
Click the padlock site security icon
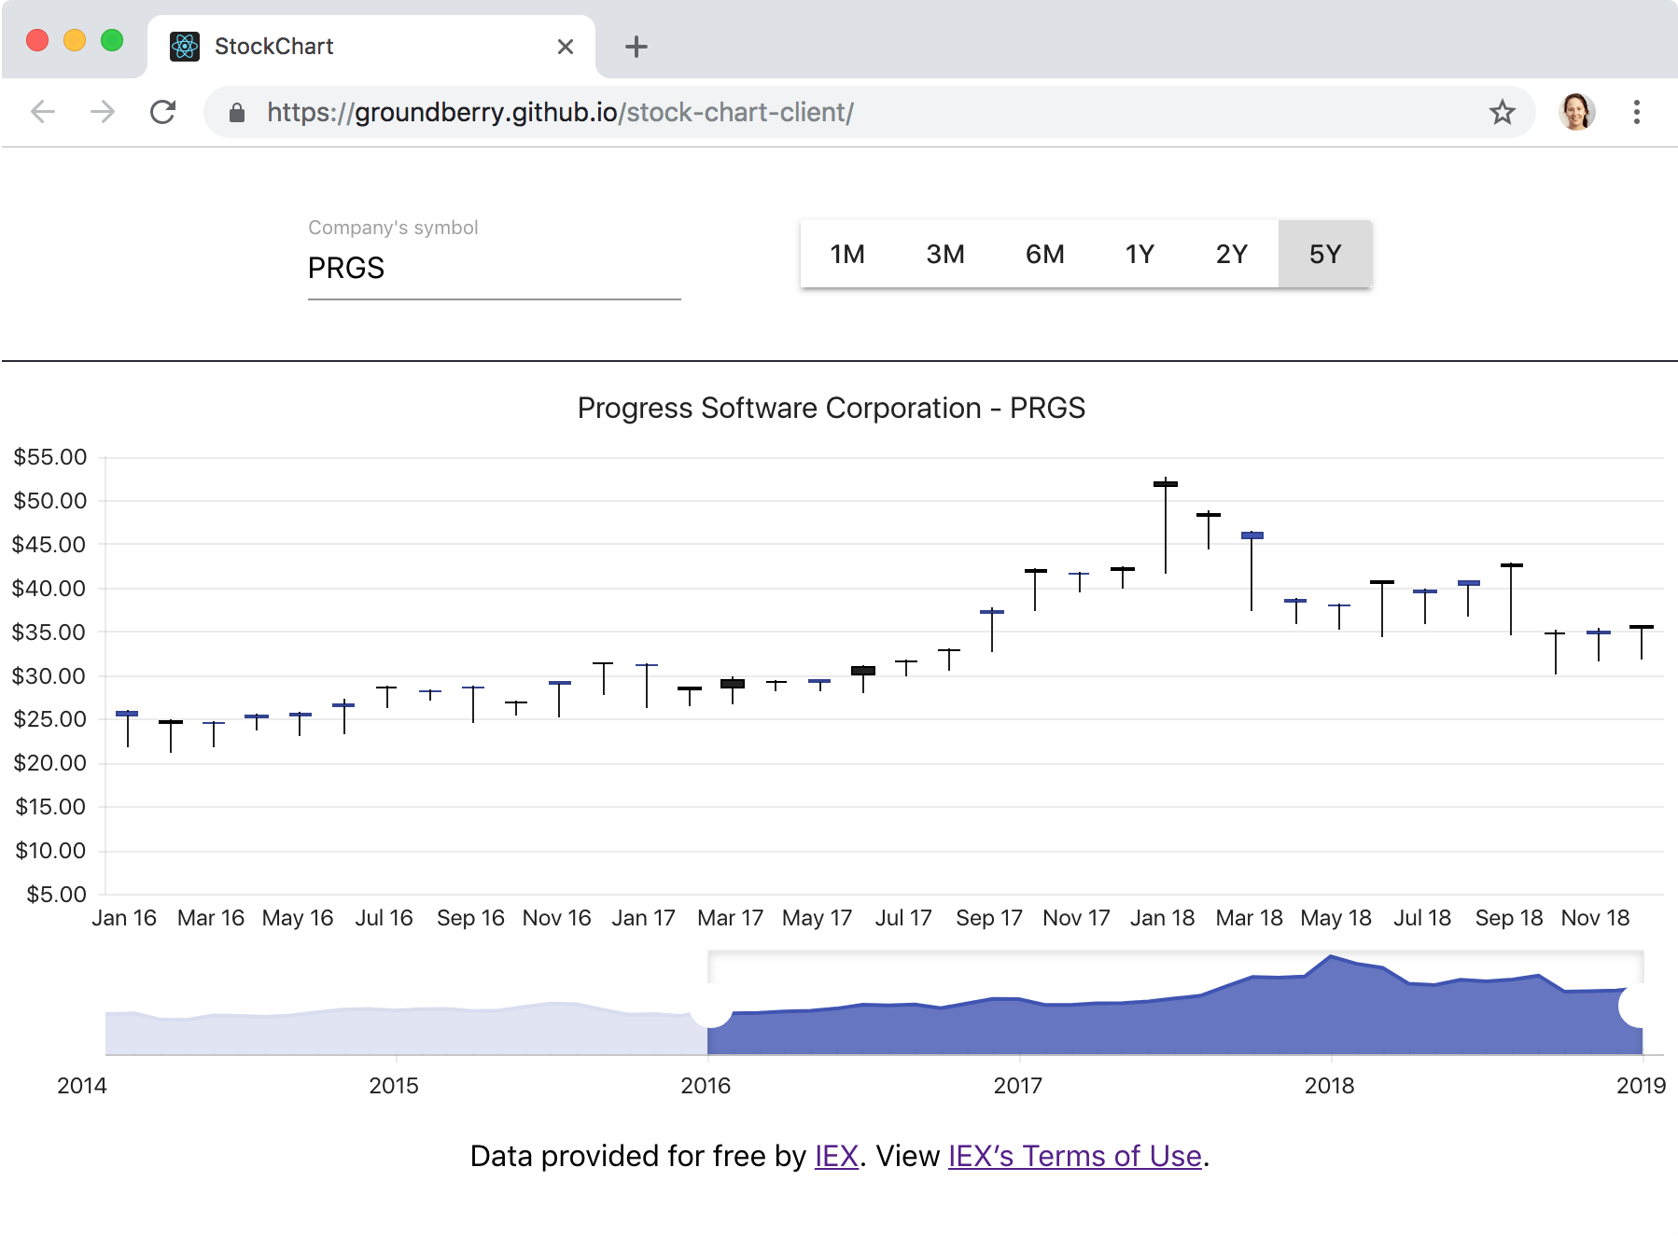(237, 113)
